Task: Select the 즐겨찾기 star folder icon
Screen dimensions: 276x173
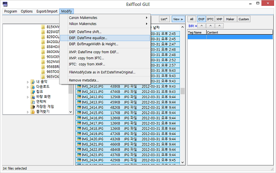Action: [33, 112]
